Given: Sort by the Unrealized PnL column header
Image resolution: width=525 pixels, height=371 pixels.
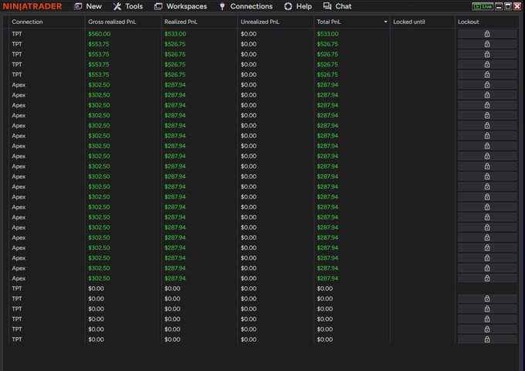Looking at the screenshot, I should coord(260,22).
